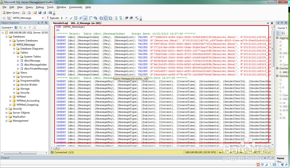The width and height of the screenshot is (290, 168).
Task: Open the Community menu
Action: pyautogui.click(x=76, y=7)
